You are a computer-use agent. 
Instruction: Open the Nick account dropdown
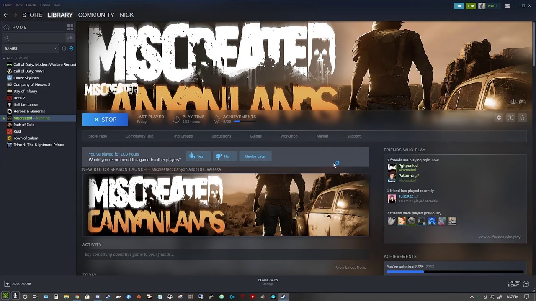click(493, 6)
